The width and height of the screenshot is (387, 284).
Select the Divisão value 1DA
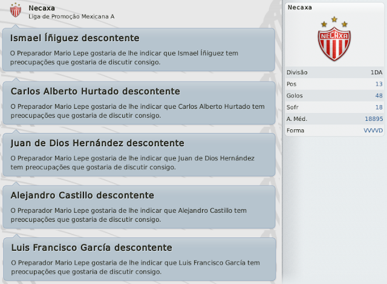coord(376,73)
